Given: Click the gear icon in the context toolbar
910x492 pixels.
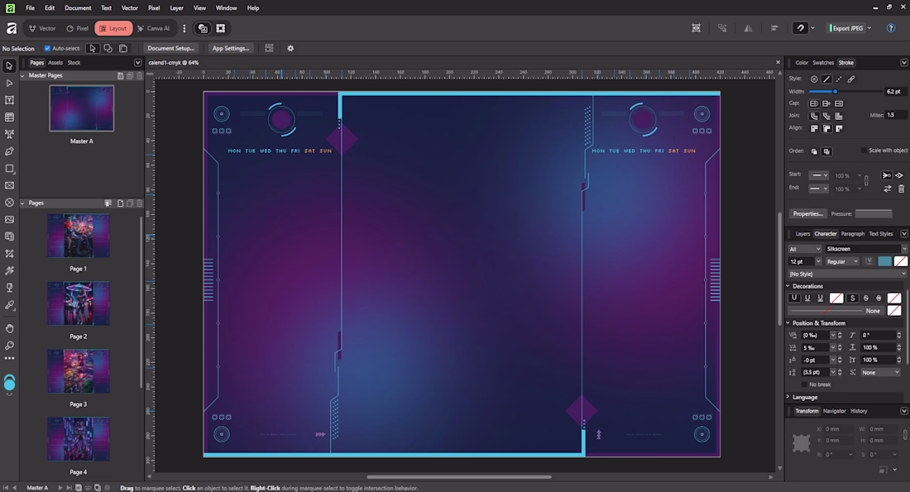Looking at the screenshot, I should pos(290,48).
